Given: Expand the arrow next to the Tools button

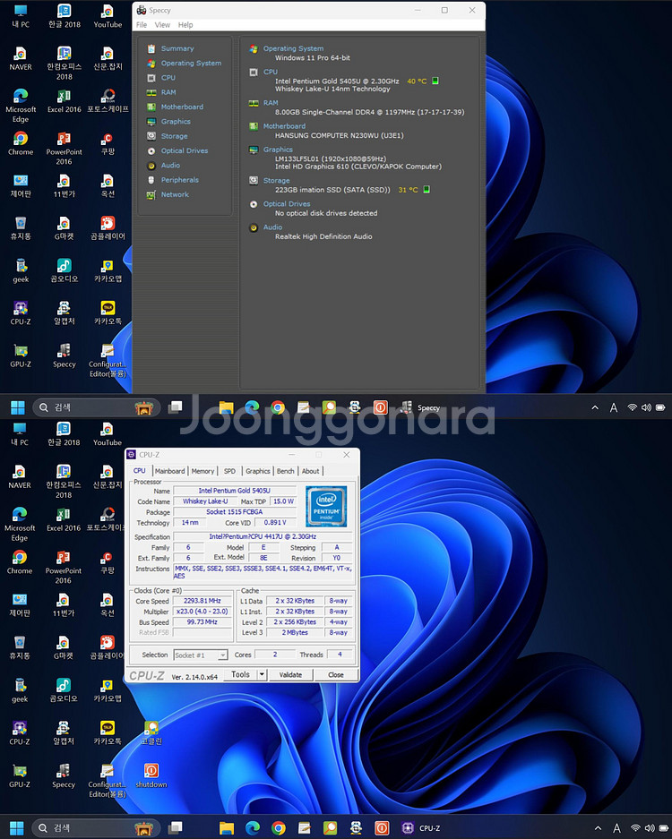Looking at the screenshot, I should [262, 675].
